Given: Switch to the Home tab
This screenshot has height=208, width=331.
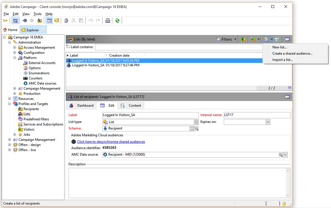Looking at the screenshot, I should pos(10,30).
